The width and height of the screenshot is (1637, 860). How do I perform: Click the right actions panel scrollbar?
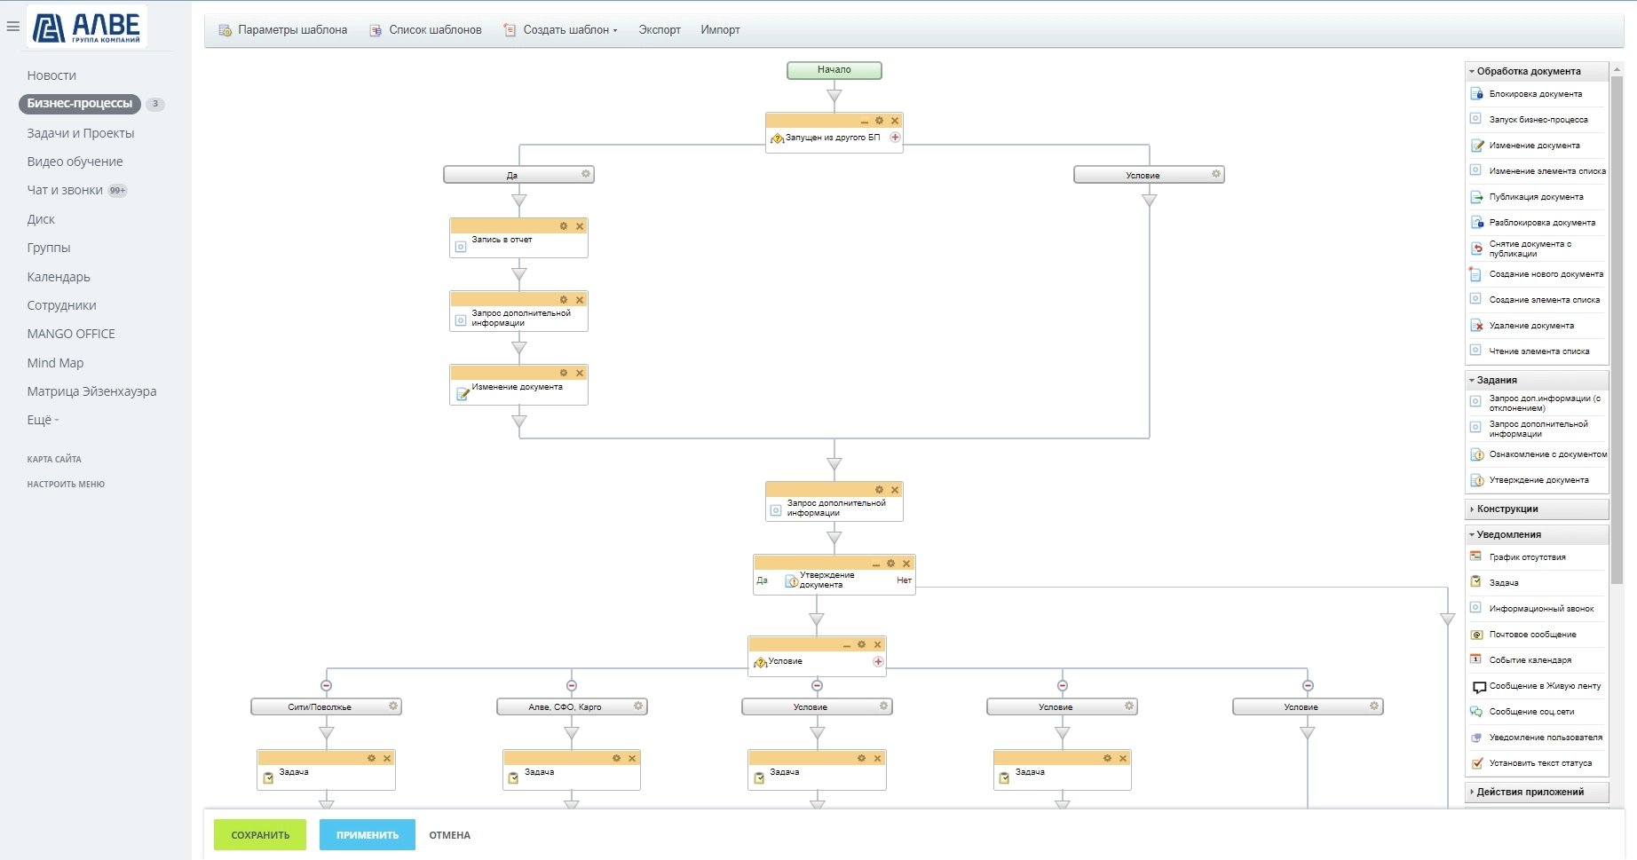click(1617, 328)
